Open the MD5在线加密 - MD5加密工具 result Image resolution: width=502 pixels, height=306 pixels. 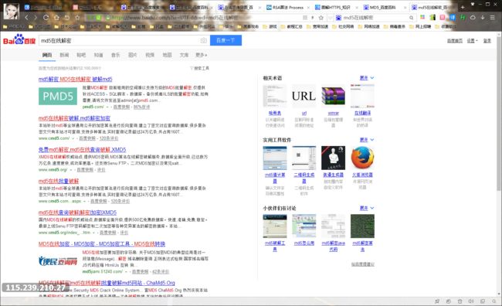pyautogui.click(x=102, y=244)
